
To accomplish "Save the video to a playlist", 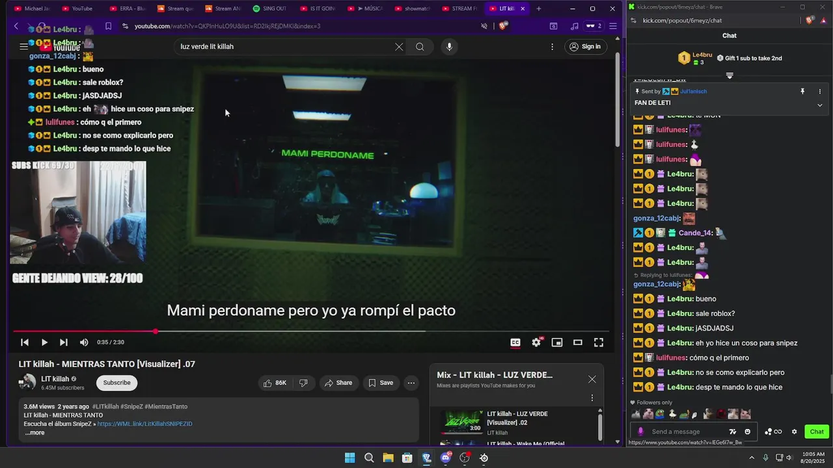I will point(381,383).
